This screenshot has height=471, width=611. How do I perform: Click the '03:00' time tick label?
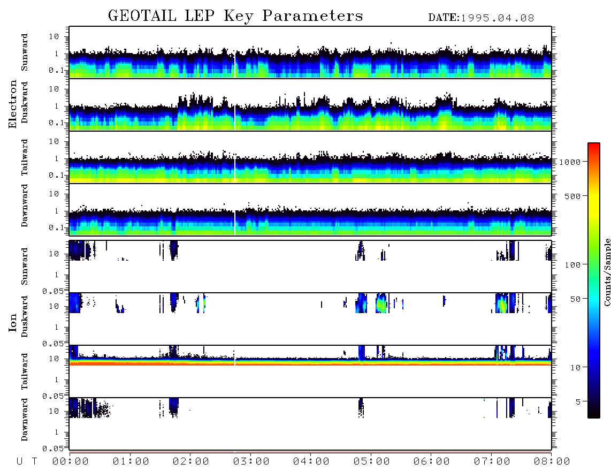[251, 462]
